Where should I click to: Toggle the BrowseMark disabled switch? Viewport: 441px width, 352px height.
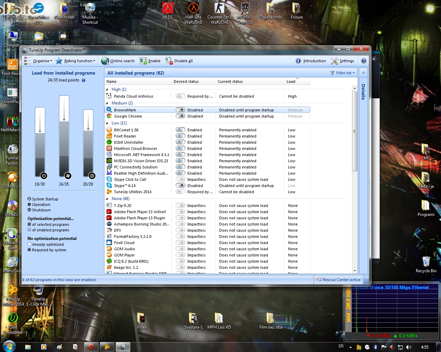tap(181, 110)
